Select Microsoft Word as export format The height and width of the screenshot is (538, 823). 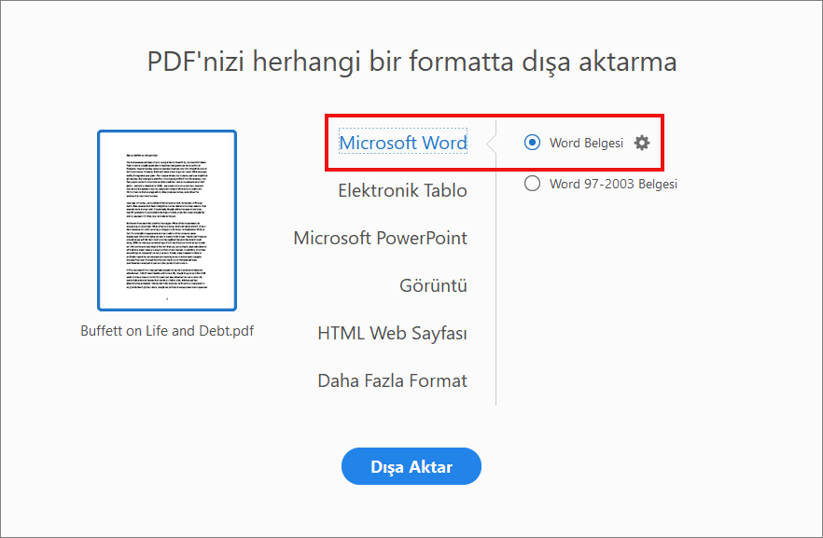click(403, 143)
